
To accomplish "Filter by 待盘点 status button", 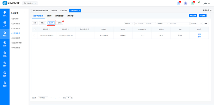I will coord(43,23).
